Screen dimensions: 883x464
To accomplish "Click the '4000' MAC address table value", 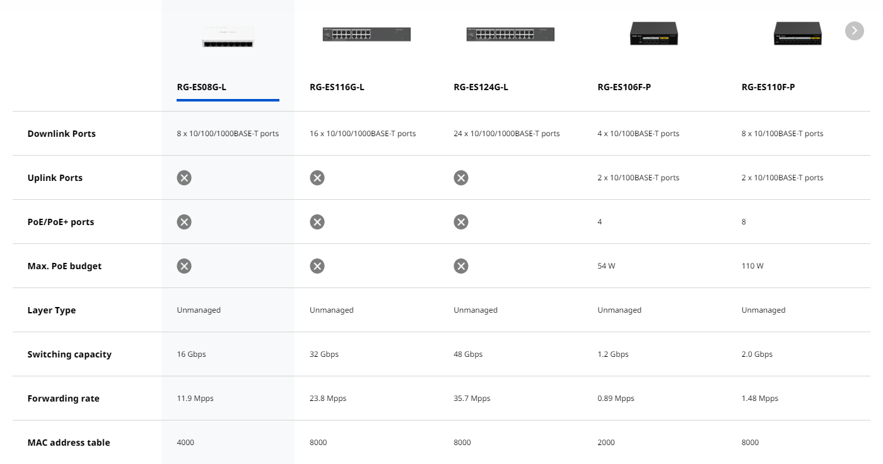I will click(x=185, y=443).
